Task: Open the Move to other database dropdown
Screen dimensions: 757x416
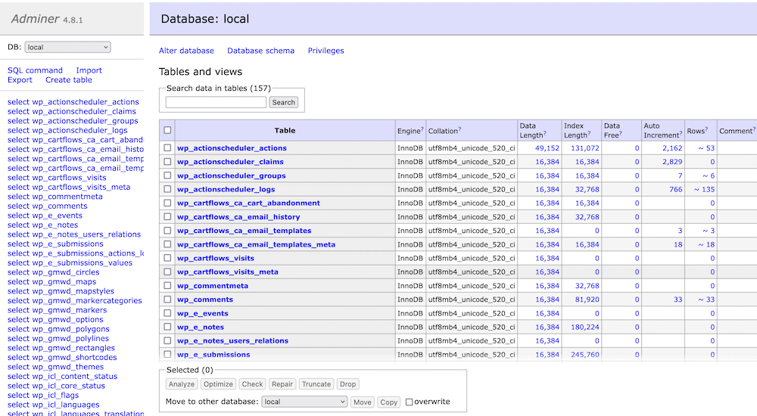Action: [x=304, y=402]
